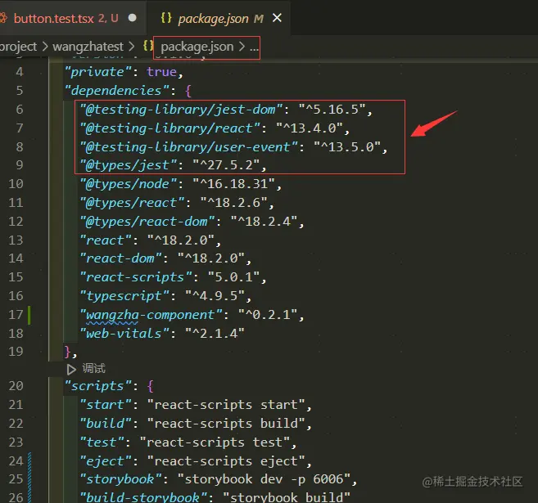Click the "^13.4.0" version value

[310, 128]
